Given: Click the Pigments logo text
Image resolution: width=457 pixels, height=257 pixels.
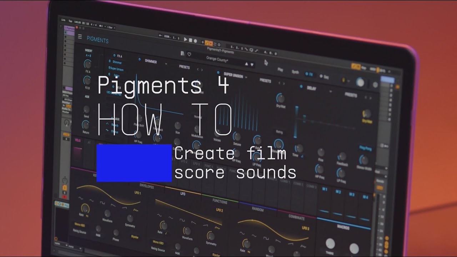Looking at the screenshot, I should coord(97,40).
